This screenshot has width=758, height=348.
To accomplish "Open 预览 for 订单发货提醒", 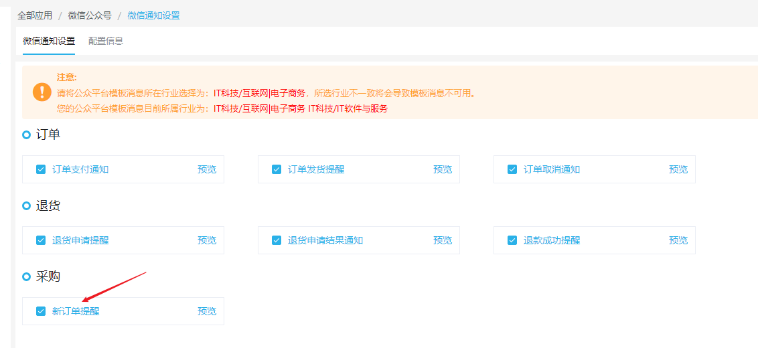I will [443, 170].
